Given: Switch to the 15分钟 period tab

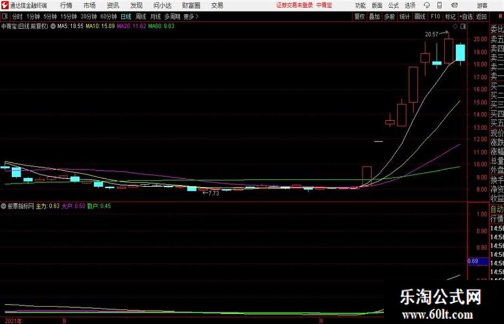Looking at the screenshot, I should pyautogui.click(x=68, y=16).
